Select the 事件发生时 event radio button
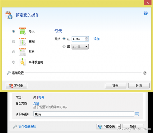153x133 pixels. coord(14,62)
